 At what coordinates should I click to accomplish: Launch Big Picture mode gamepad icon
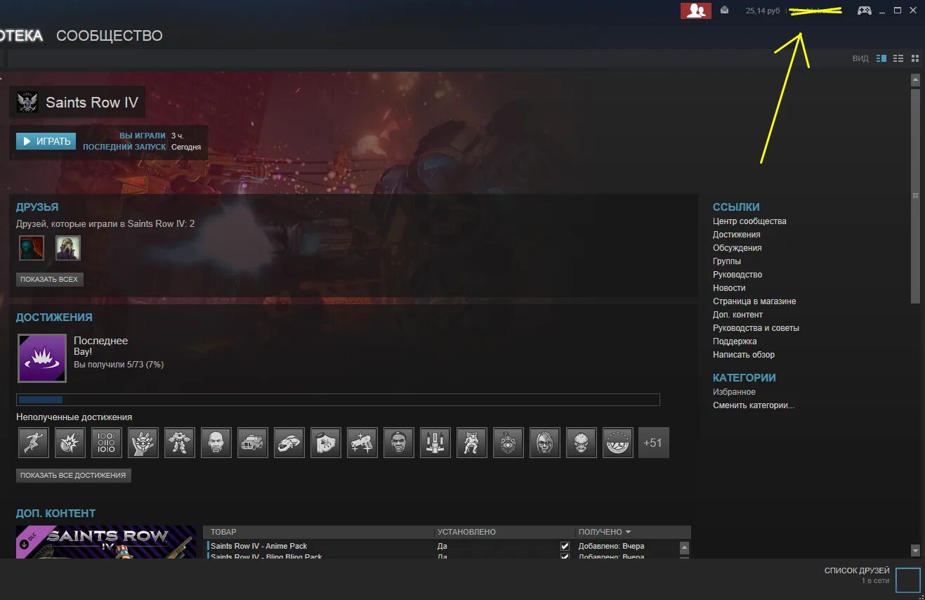(864, 11)
